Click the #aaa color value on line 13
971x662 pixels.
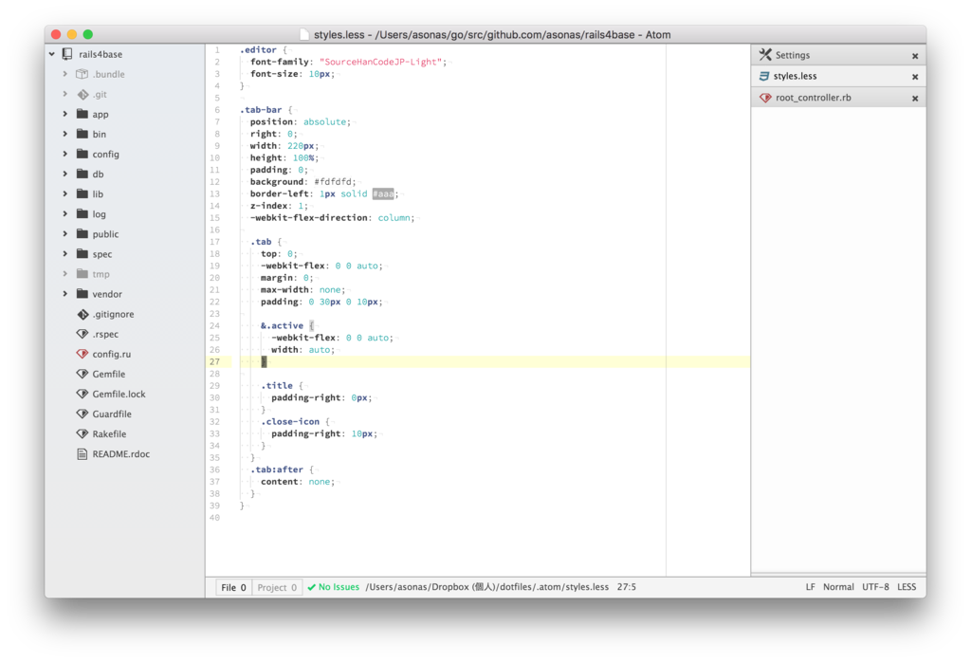383,193
